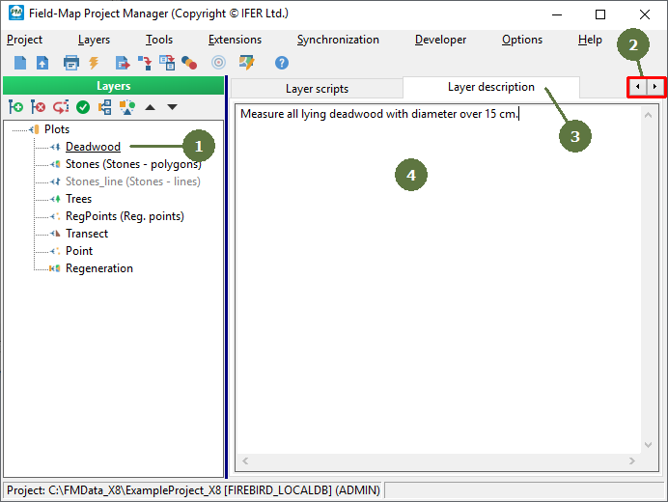Click the delete layer red X icon
668x502 pixels.
click(38, 107)
